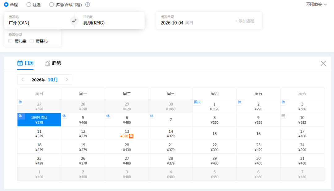The image size is (334, 191).
Task: Select September 27 priced ¥590
Action: coord(39,106)
